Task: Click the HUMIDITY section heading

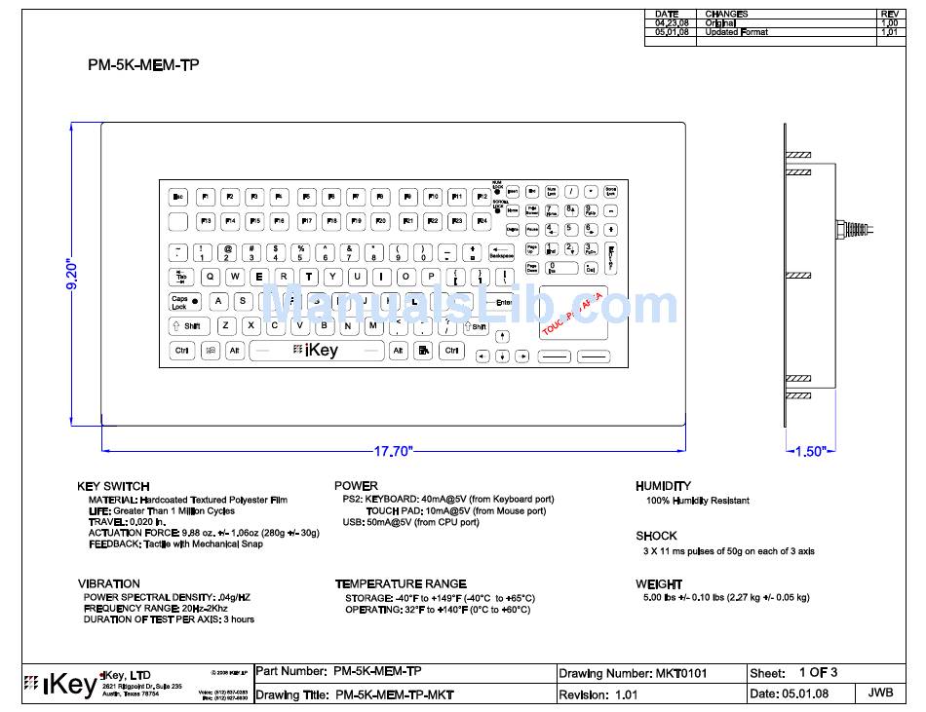Action: coord(663,486)
